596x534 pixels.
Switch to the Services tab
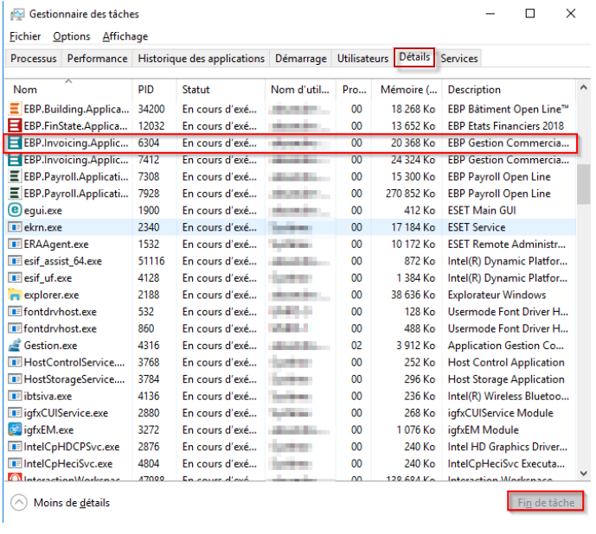coord(459,59)
